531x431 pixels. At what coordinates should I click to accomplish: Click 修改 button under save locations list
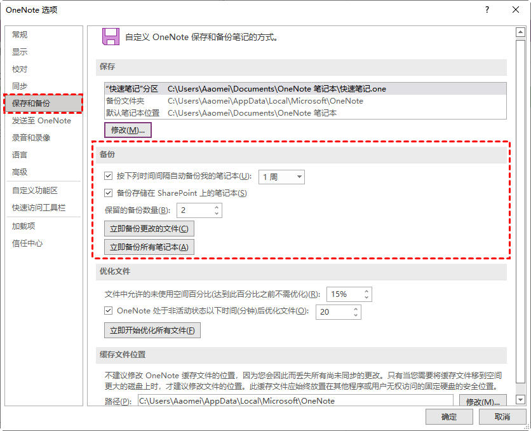tap(128, 130)
